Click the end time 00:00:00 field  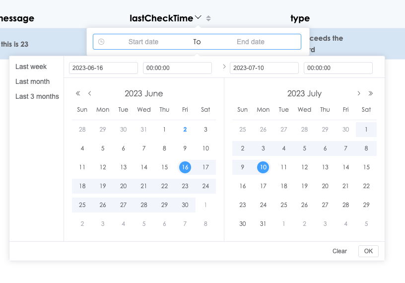[338, 68]
